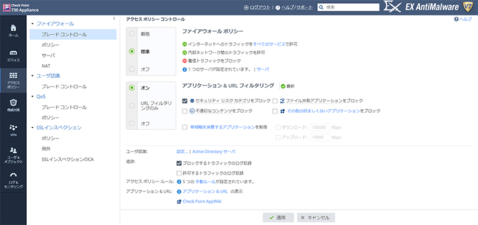The image size is (478, 225).
Task: Collapse the ファイアウォール tree section
Action: [x=32, y=24]
